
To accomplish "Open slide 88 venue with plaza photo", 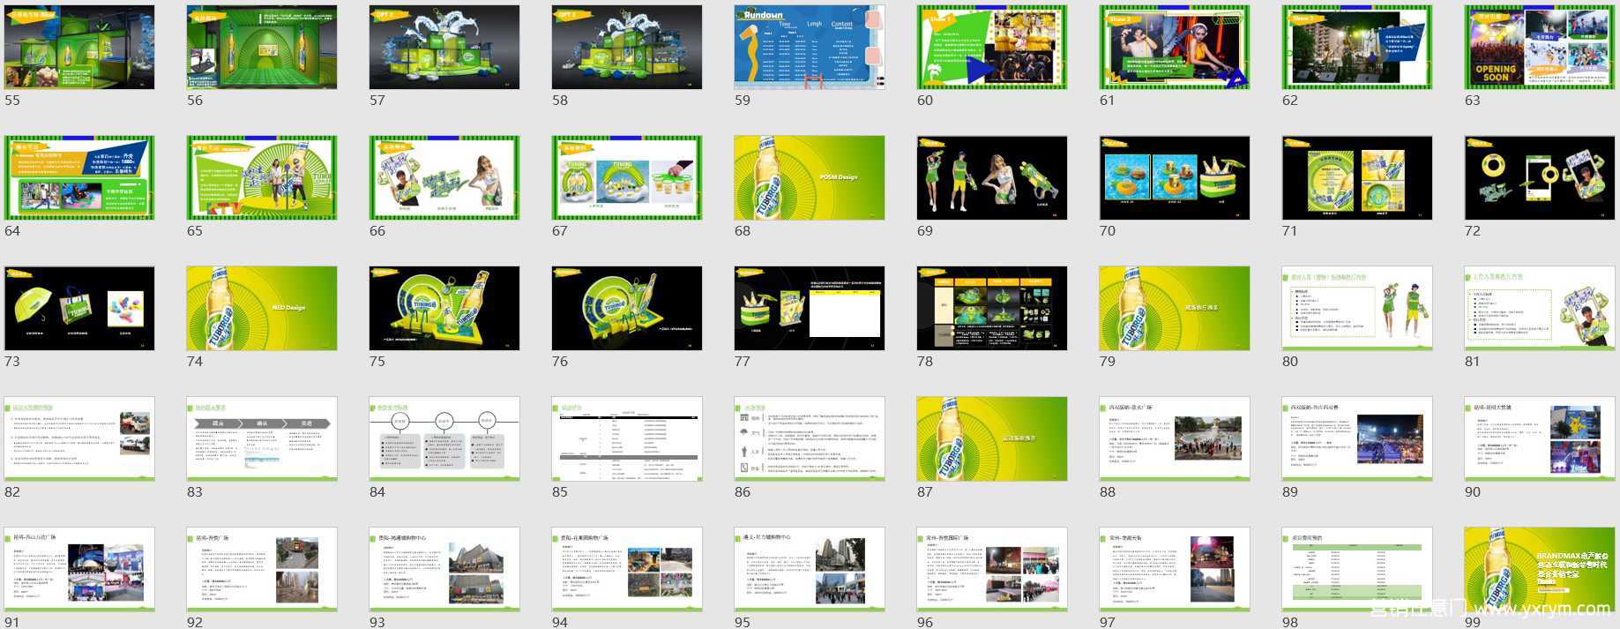I will [1175, 438].
